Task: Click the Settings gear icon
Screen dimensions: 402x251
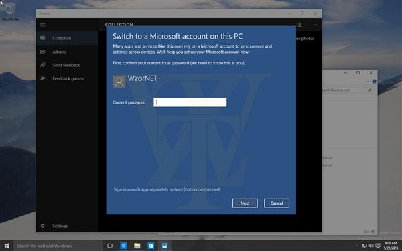Action: 43,226
